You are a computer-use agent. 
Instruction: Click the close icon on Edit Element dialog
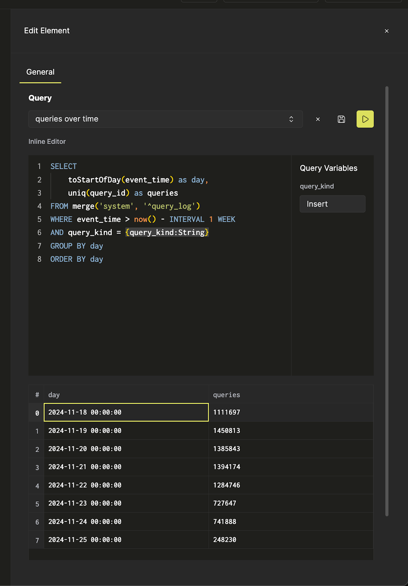pos(386,31)
